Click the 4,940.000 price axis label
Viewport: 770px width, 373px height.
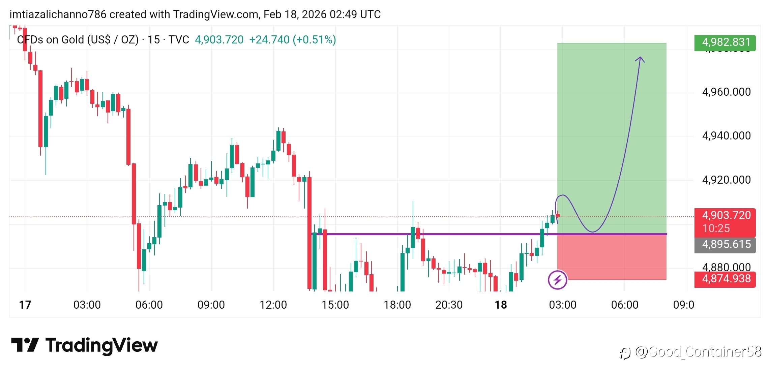click(726, 136)
